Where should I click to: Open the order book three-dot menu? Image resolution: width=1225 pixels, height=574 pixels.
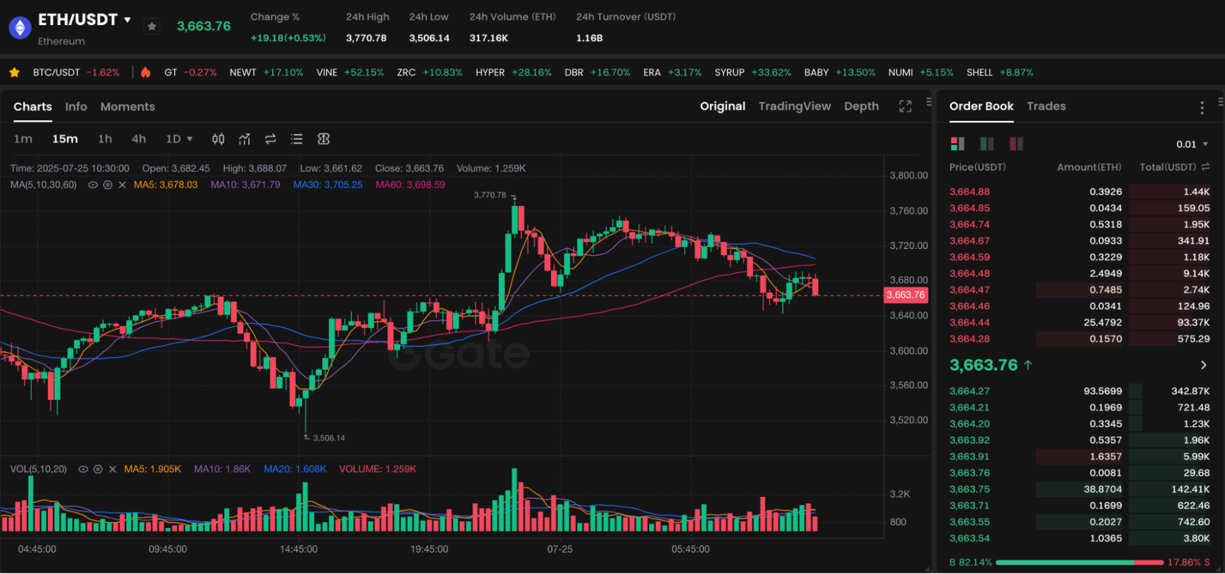tap(1202, 108)
